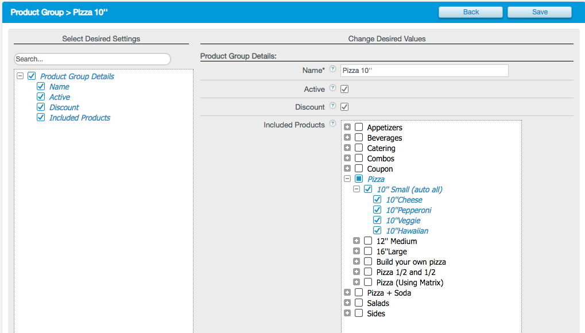Select the 10''Pepperoni product label
Viewport: 585px width, 333px height.
click(x=409, y=210)
